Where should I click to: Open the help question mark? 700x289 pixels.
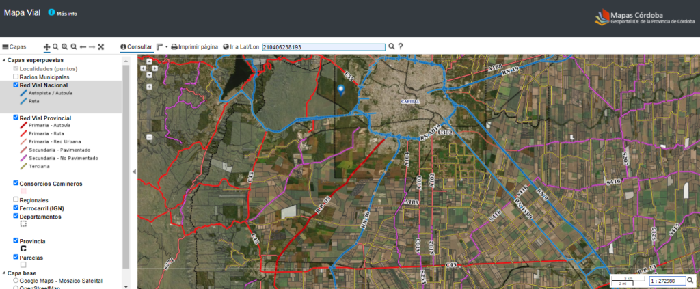point(401,46)
